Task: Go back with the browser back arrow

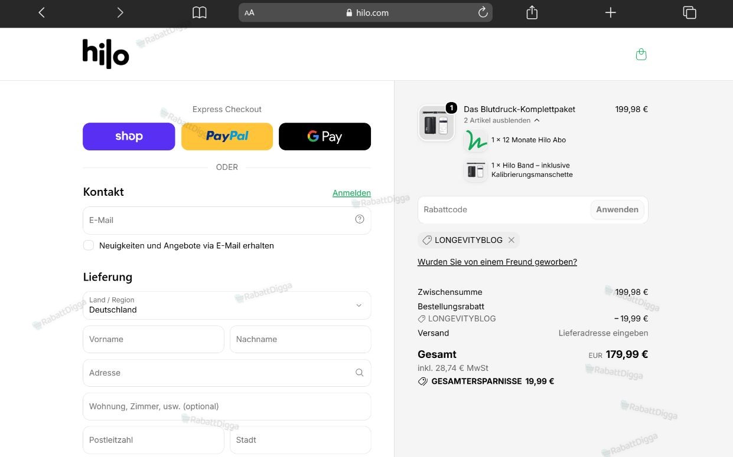Action: click(x=41, y=12)
